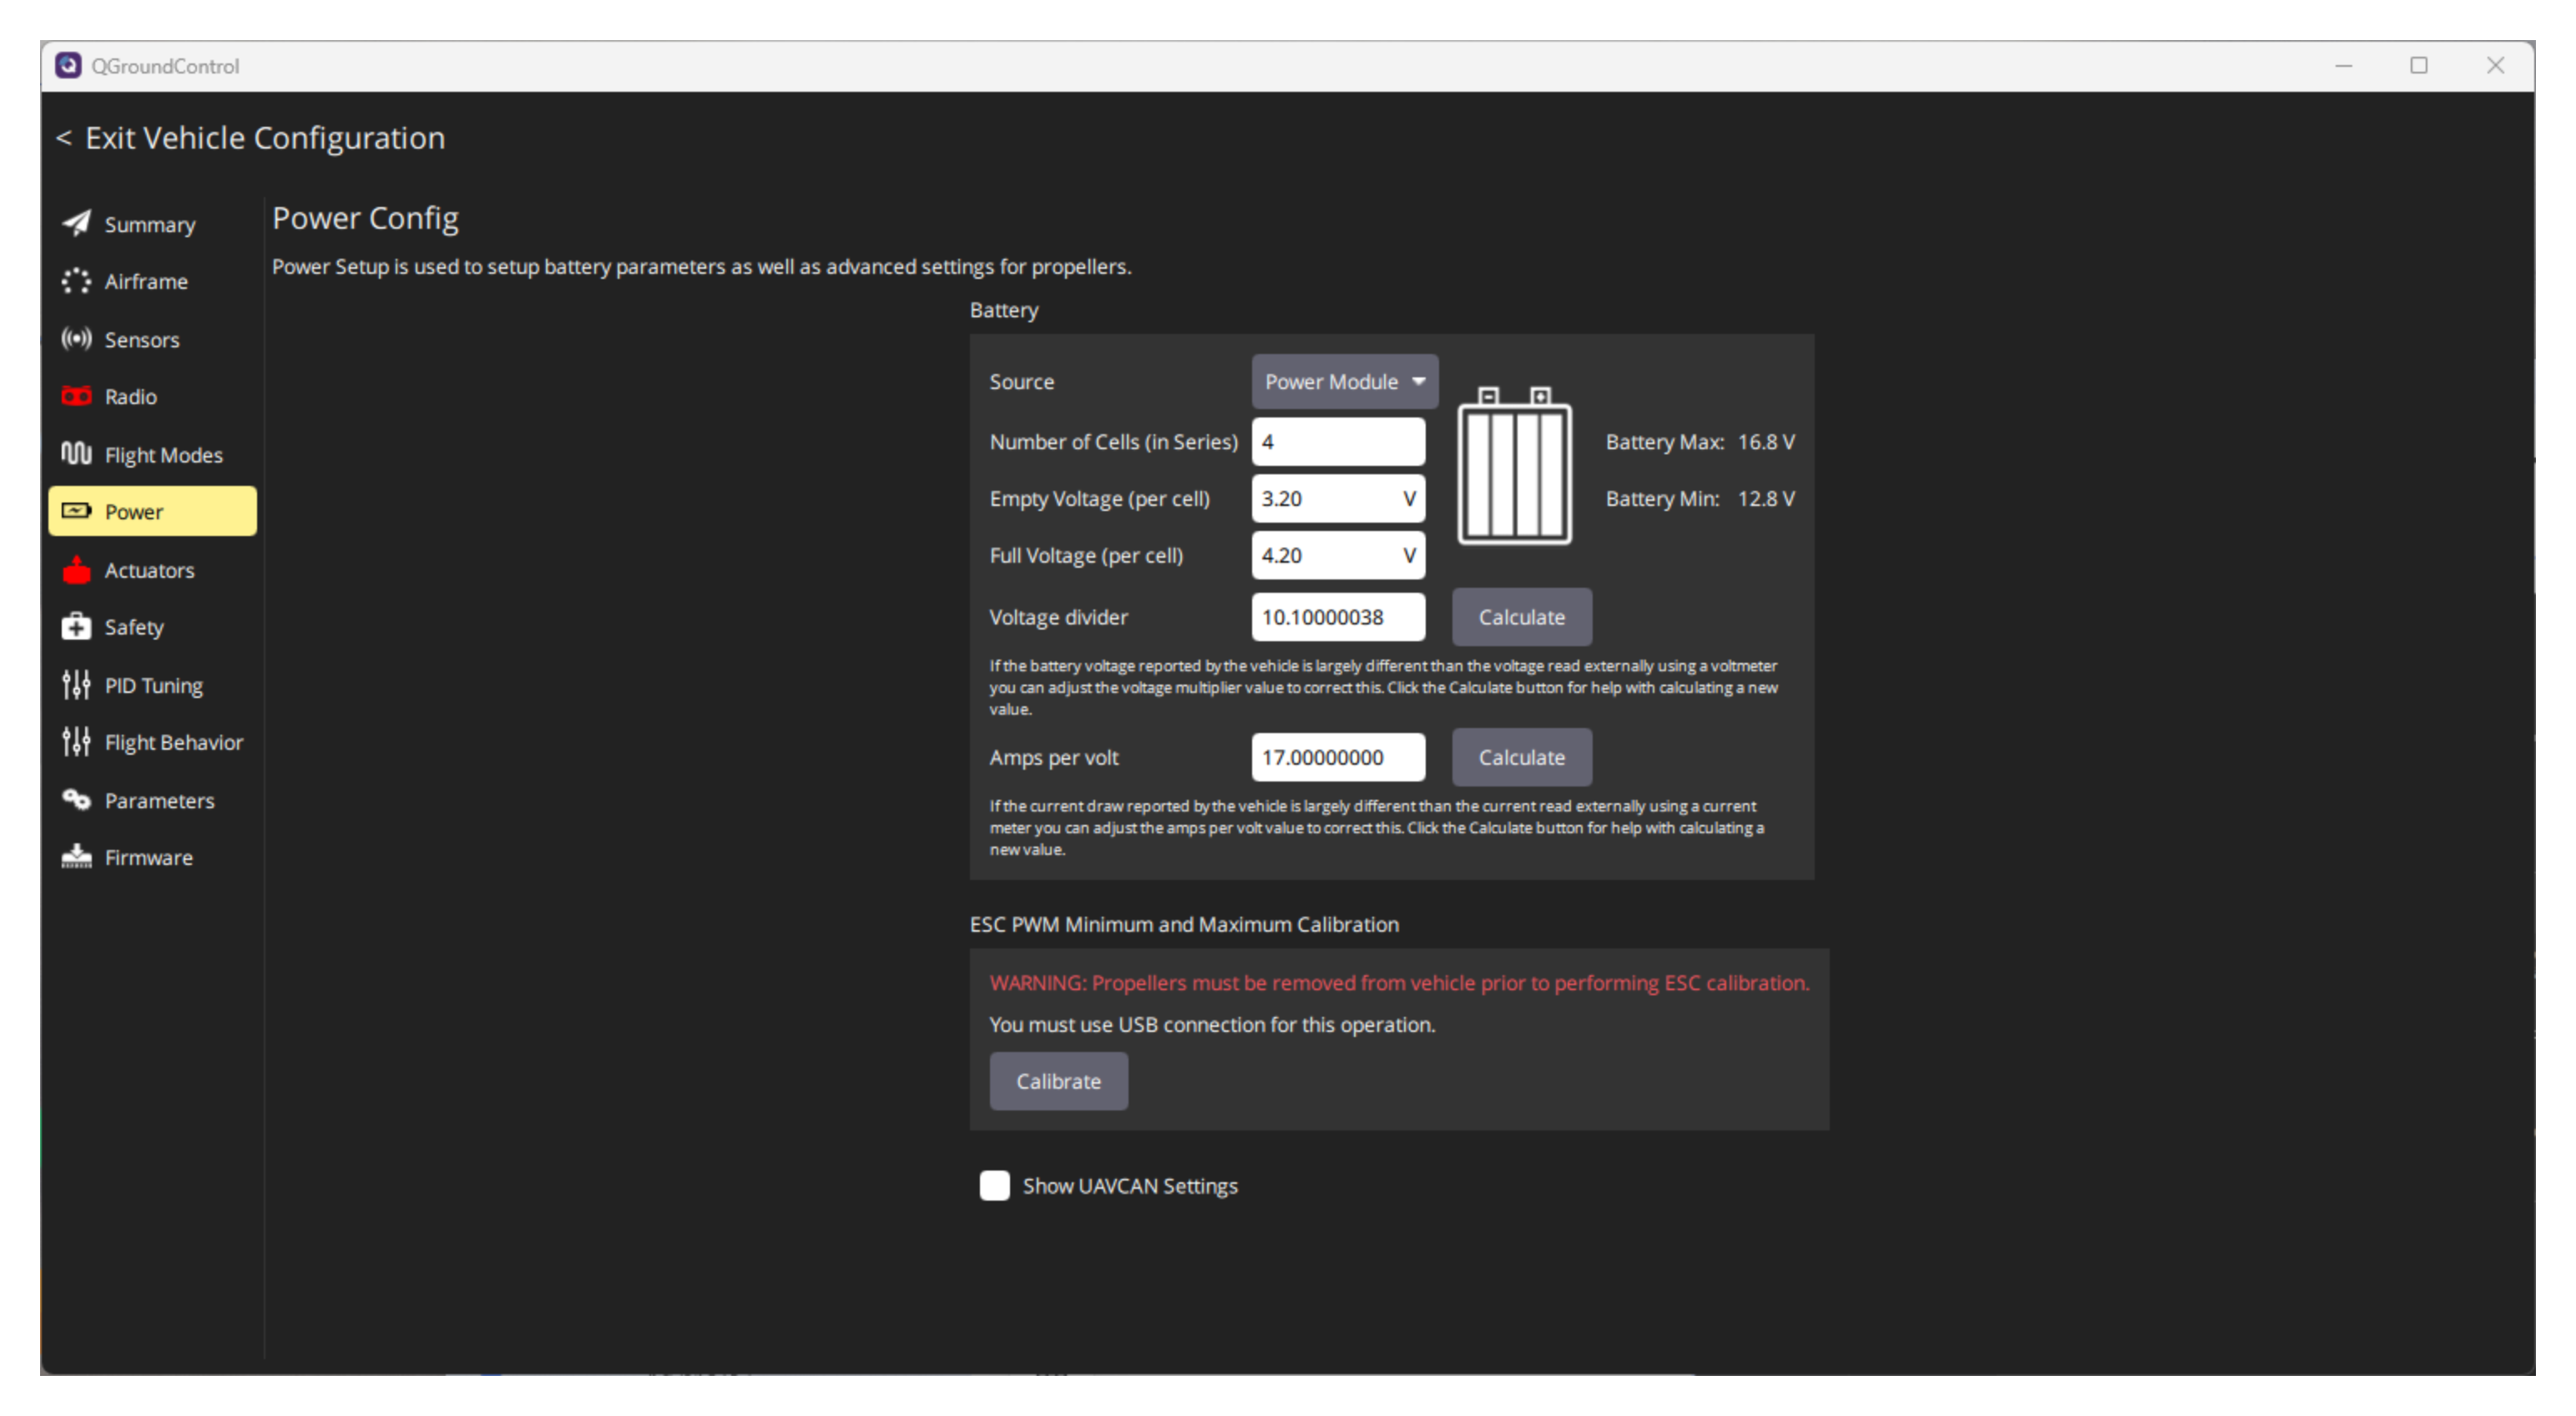
Task: Click the Safety first-aid kit icon
Action: [x=76, y=626]
